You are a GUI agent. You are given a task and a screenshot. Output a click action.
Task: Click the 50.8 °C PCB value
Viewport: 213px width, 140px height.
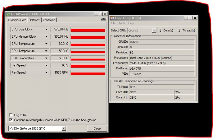click(60, 58)
